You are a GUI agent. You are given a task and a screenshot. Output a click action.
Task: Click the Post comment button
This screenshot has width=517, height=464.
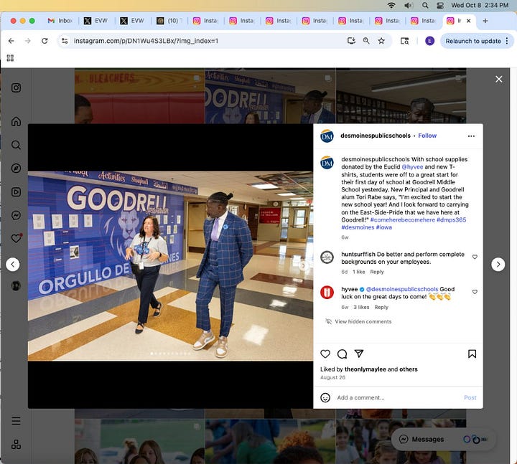point(470,397)
